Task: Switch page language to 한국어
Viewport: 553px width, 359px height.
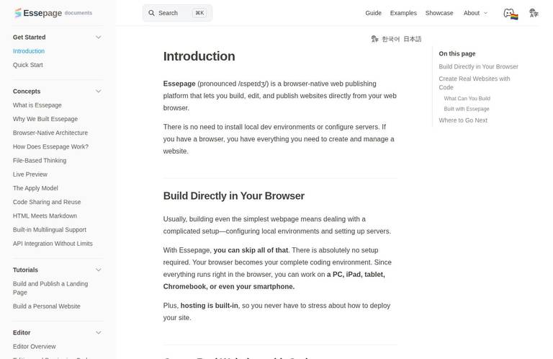Action: click(391, 39)
